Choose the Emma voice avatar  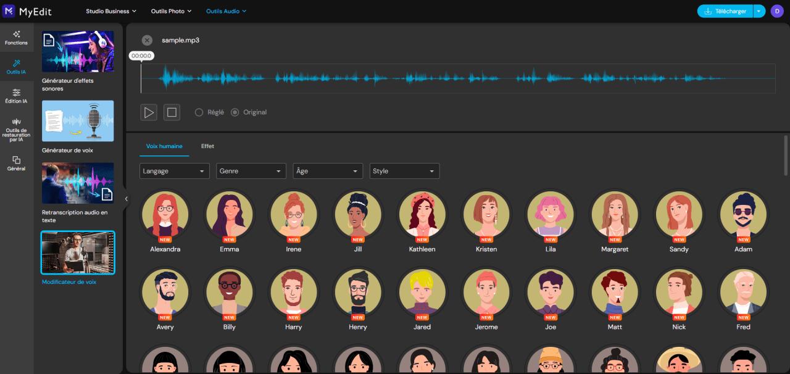pyautogui.click(x=230, y=214)
